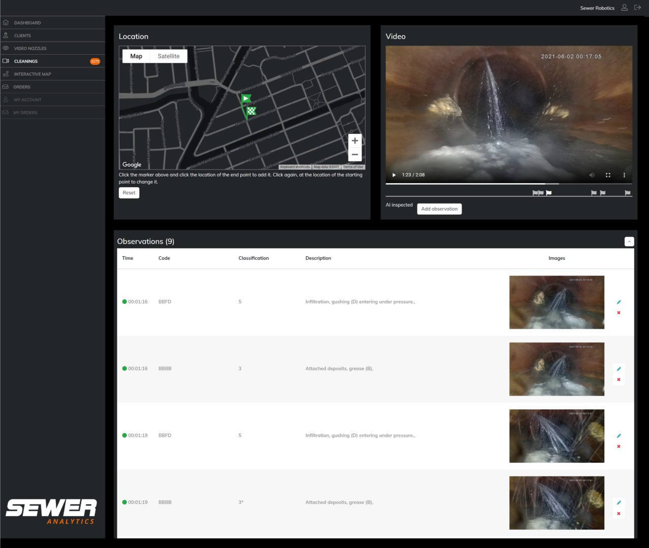This screenshot has height=548, width=649.
Task: Click the Reset button under map
Action: 129,193
